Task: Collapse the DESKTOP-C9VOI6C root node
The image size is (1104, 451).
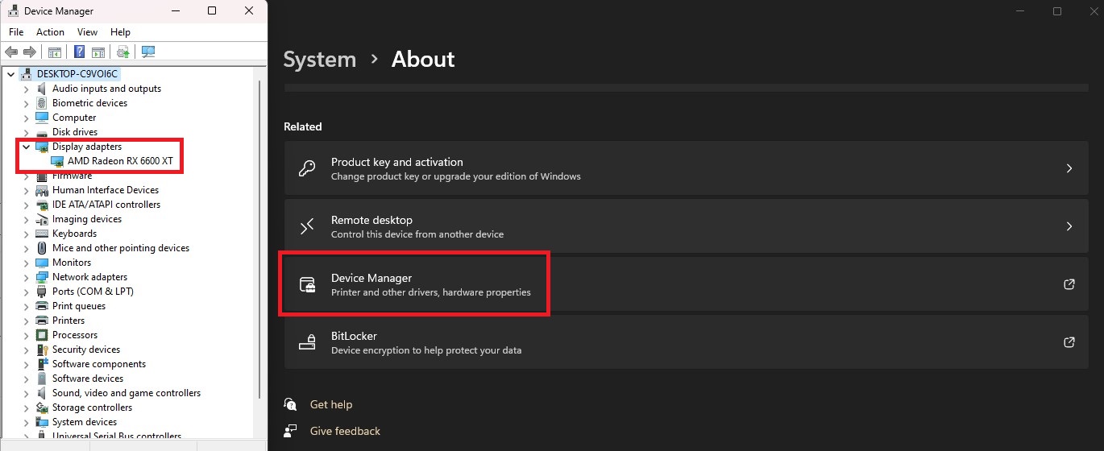Action: tap(11, 74)
